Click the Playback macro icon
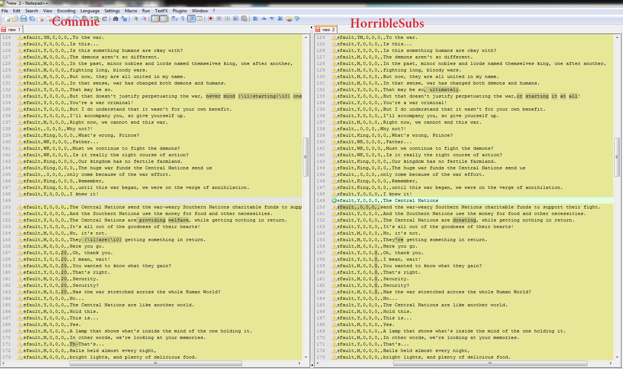623x369 pixels. coord(227,18)
